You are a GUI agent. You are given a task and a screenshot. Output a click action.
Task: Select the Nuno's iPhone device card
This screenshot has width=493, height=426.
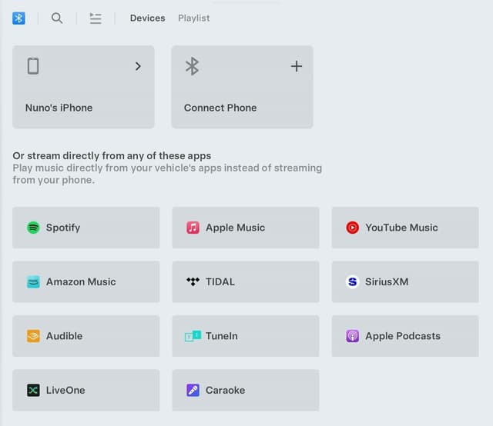click(83, 87)
